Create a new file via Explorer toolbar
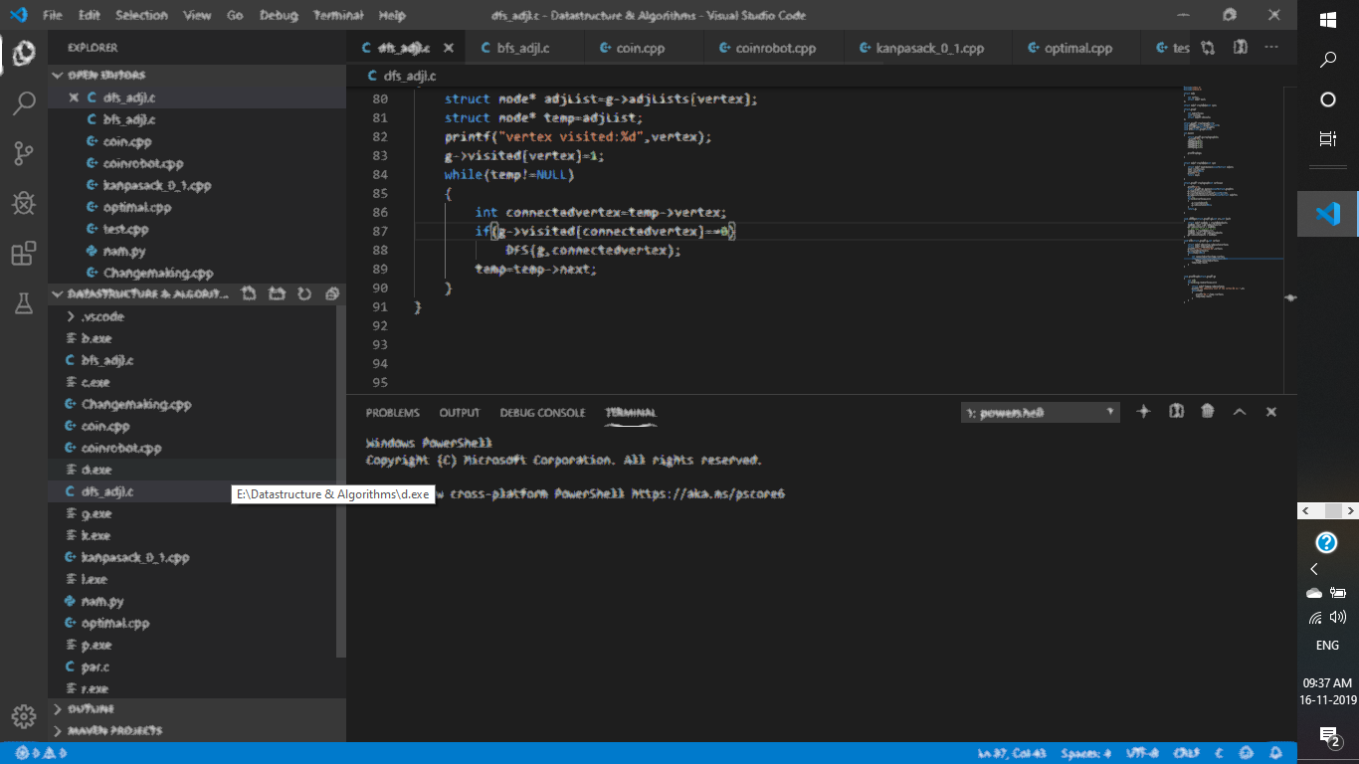 (x=250, y=293)
